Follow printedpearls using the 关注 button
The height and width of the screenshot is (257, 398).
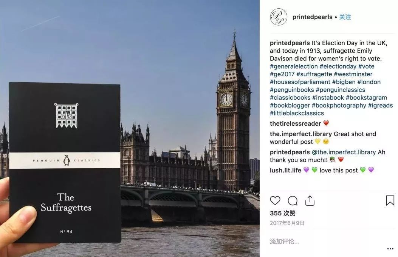click(345, 17)
